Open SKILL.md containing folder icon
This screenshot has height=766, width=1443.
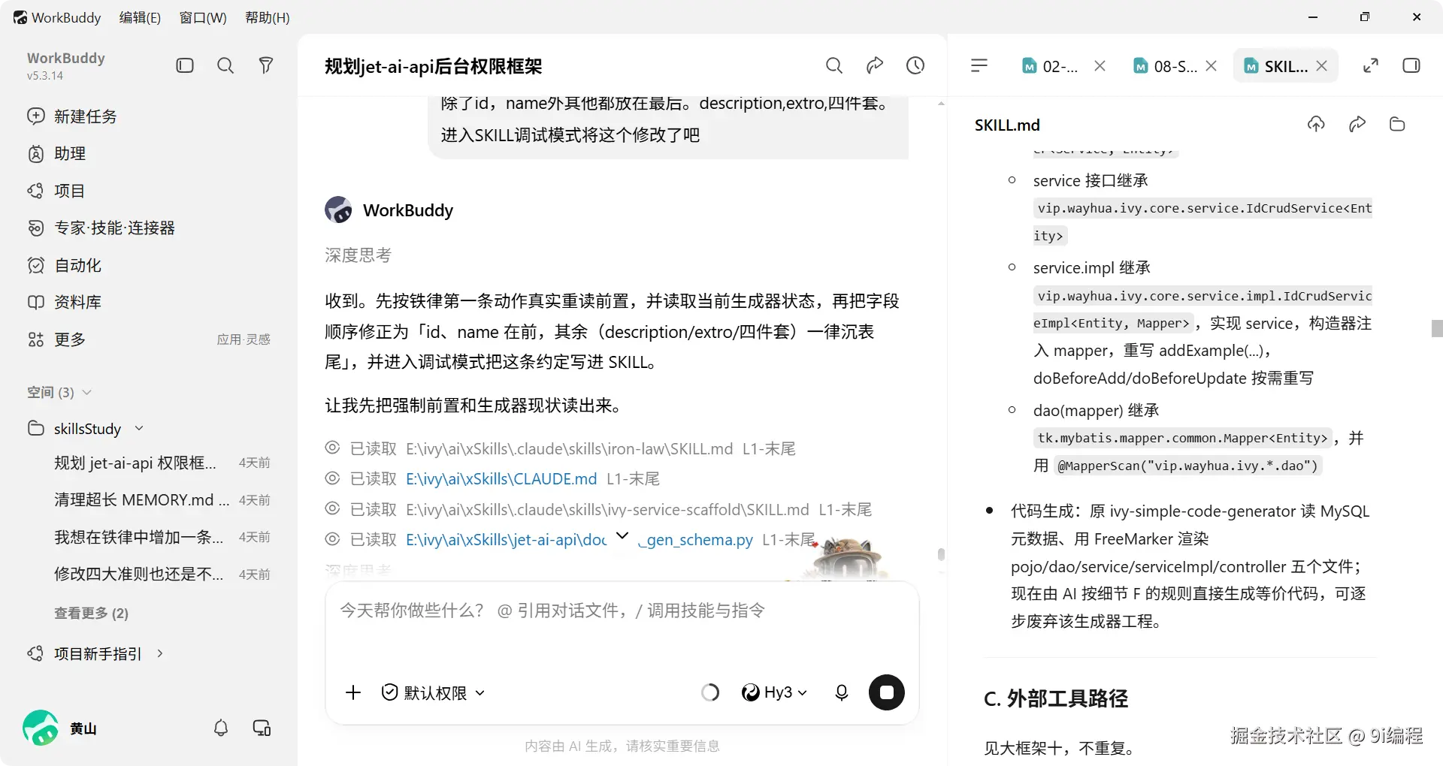pos(1398,124)
